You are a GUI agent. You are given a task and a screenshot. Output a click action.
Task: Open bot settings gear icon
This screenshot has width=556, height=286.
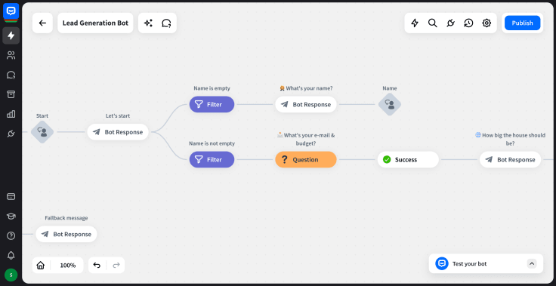click(x=486, y=23)
